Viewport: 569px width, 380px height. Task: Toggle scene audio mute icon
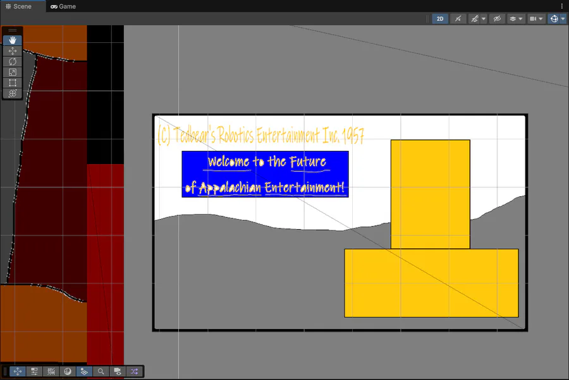pos(458,19)
